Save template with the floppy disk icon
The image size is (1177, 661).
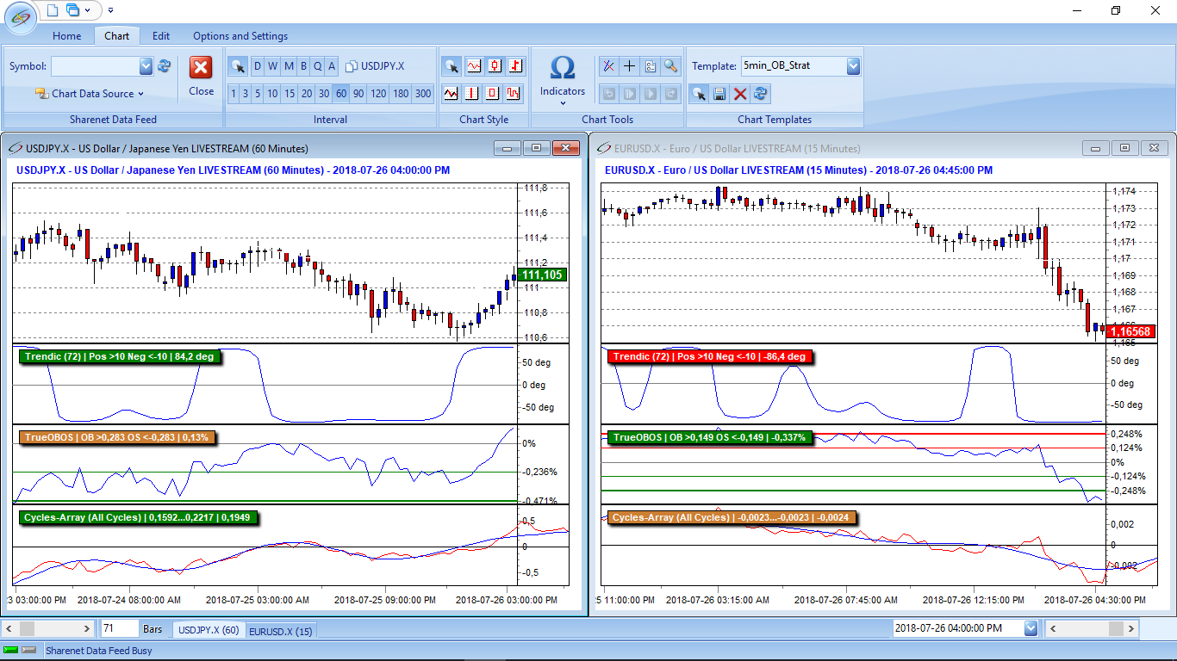(x=719, y=94)
